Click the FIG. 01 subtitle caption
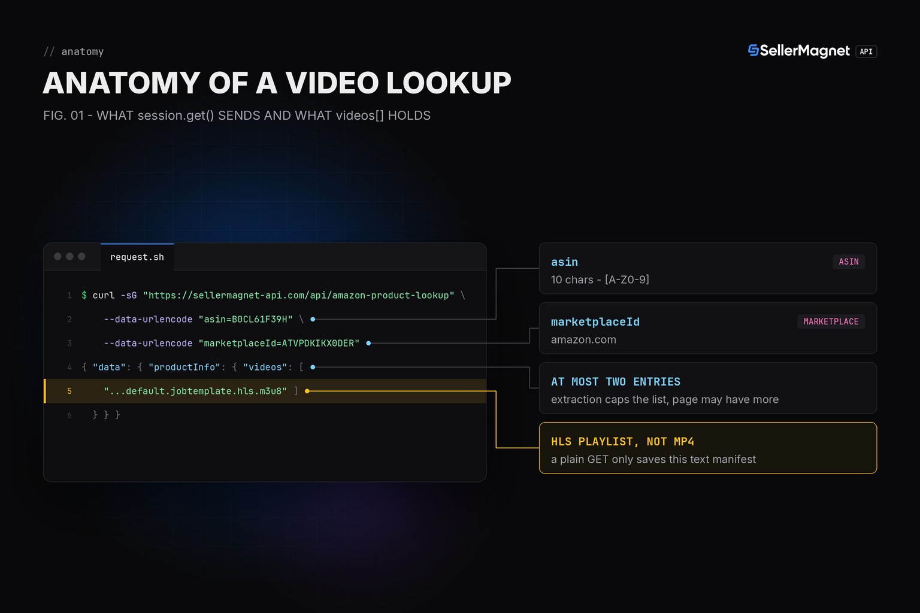 pyautogui.click(x=237, y=116)
